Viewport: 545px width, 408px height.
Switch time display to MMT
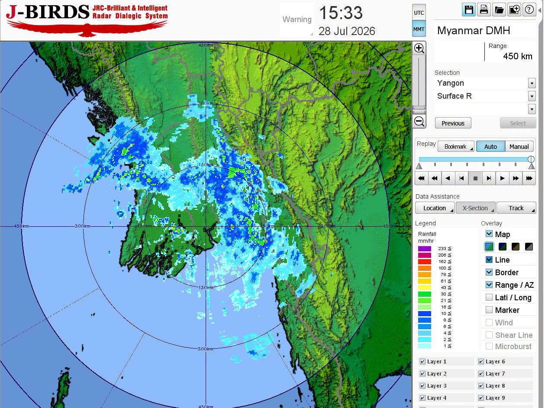pos(419,29)
